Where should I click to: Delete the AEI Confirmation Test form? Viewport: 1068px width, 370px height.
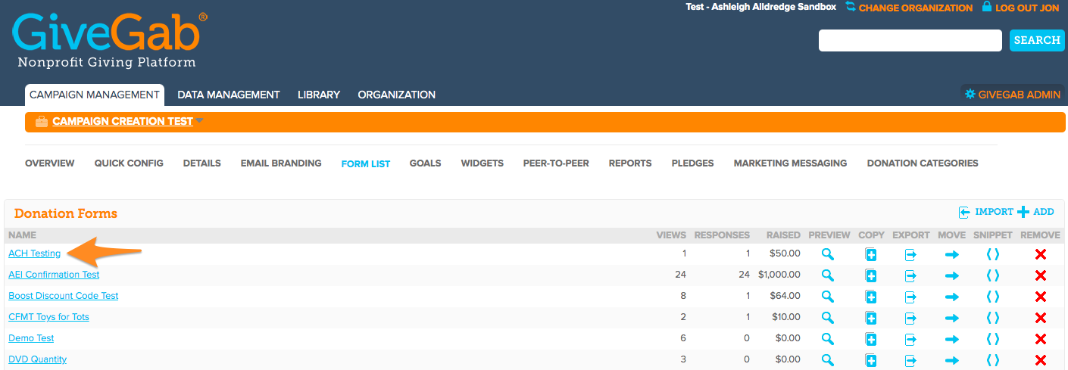pyautogui.click(x=1040, y=276)
